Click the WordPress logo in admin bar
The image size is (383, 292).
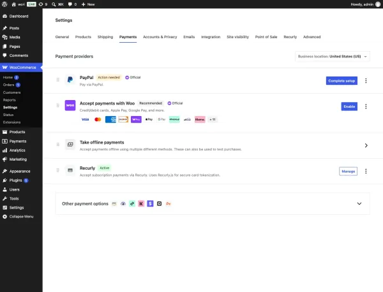click(x=4, y=4)
